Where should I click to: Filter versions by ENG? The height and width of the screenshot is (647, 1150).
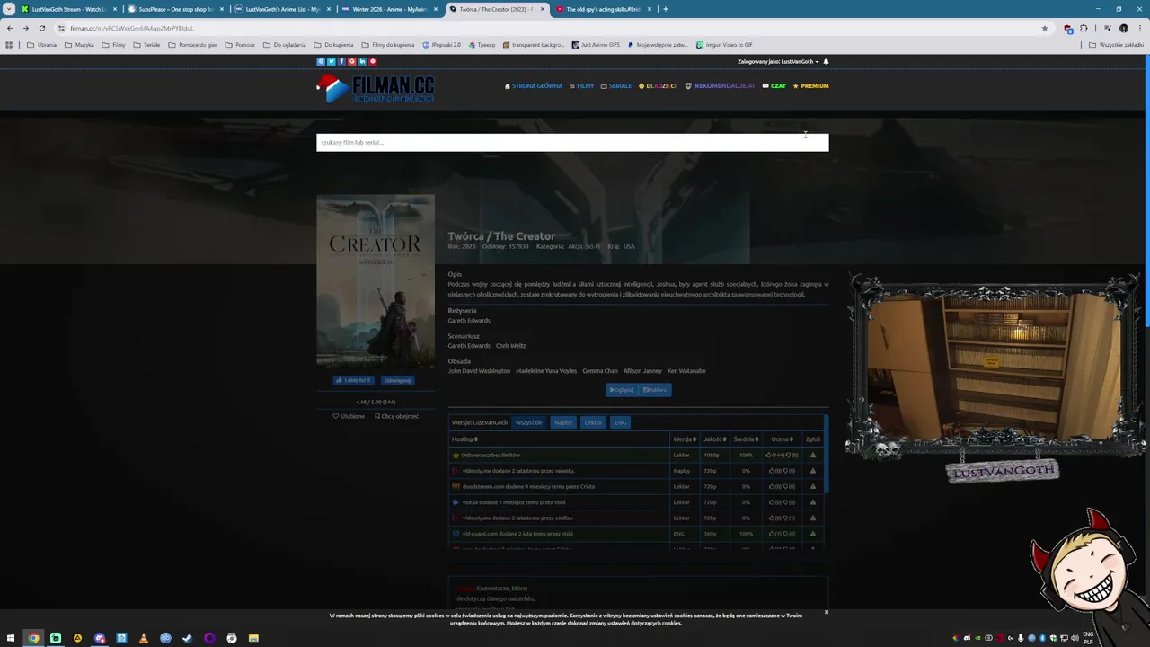click(x=620, y=422)
